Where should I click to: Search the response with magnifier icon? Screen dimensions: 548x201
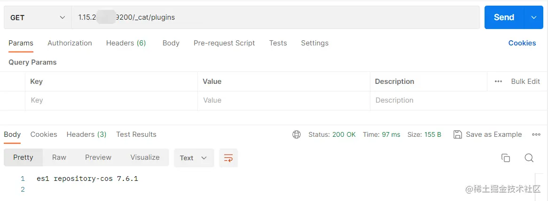(x=529, y=158)
